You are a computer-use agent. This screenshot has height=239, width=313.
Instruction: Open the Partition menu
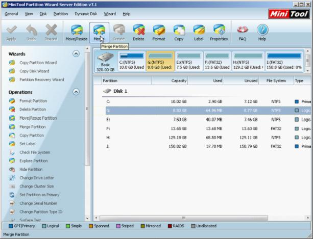click(61, 14)
